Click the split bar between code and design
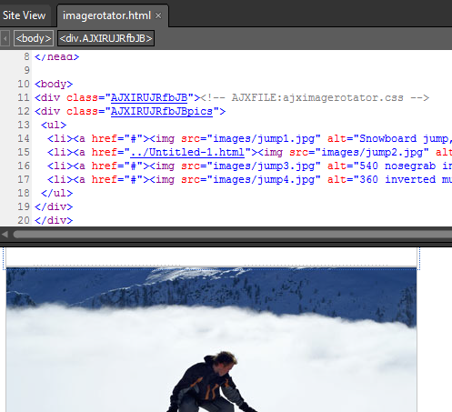The width and height of the screenshot is (452, 412). (x=226, y=245)
